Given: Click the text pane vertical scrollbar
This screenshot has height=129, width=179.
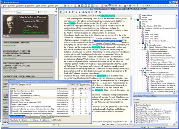Looking at the screenshot, I should (x=131, y=70).
